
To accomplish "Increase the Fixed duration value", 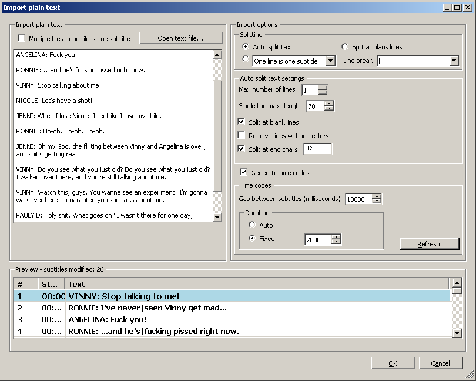I will click(336, 238).
